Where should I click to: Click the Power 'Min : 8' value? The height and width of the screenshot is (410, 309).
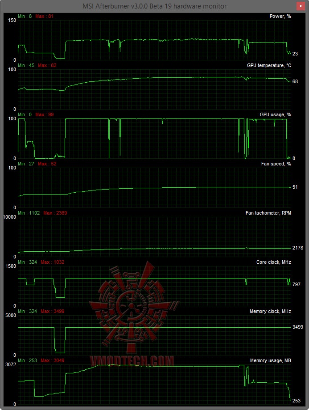click(x=25, y=16)
